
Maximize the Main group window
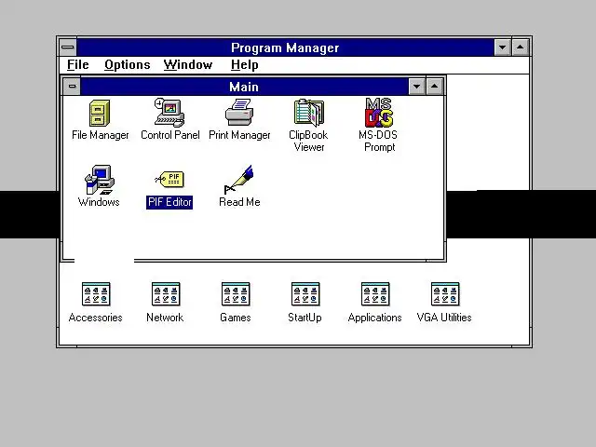(x=435, y=87)
